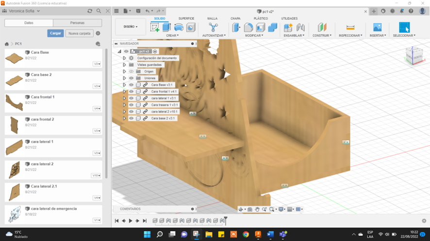
Task: Switch to the SUPERFICIE tab
Action: (x=186, y=18)
